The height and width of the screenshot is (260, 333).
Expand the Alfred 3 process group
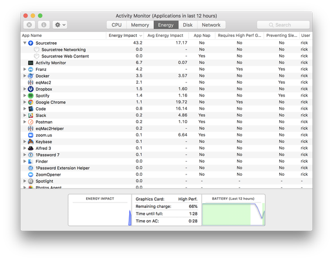[x=25, y=148]
